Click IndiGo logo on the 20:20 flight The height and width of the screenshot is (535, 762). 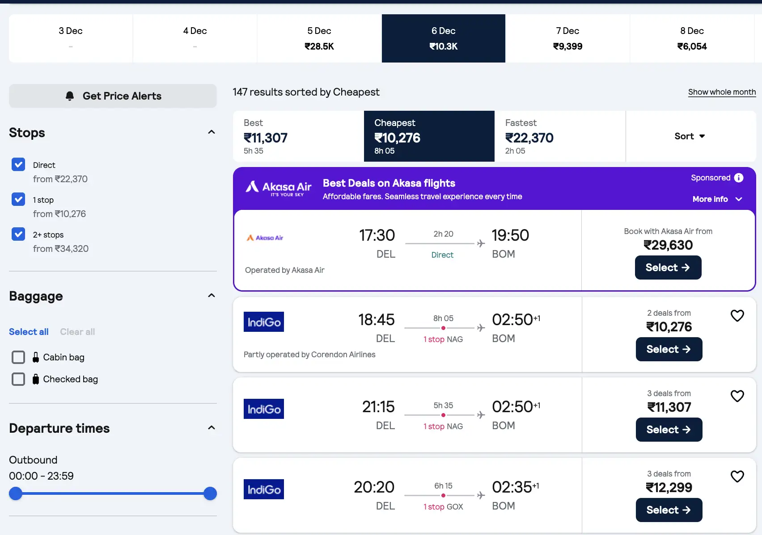264,489
